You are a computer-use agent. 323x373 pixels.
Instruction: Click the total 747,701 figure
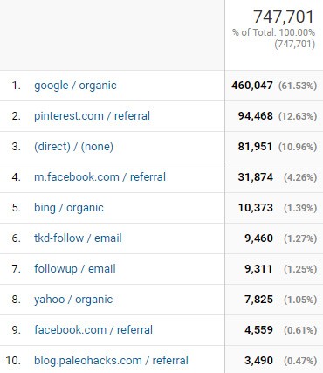coord(284,17)
